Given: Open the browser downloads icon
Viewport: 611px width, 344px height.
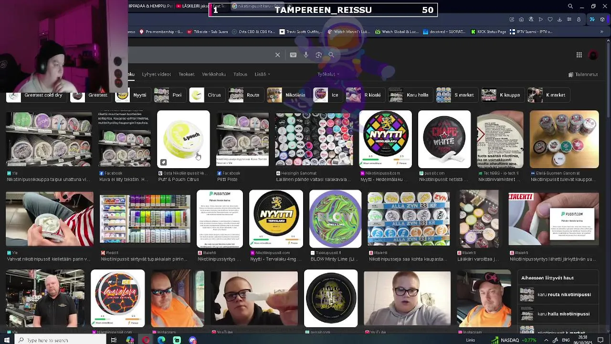Looking at the screenshot, I should tap(559, 20).
